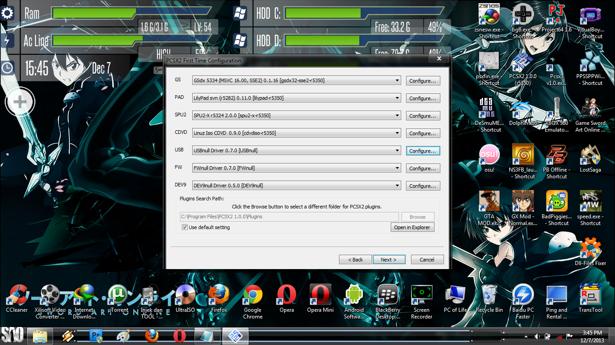Open the GS plugin dropdown
615x345 pixels.
[x=296, y=81]
